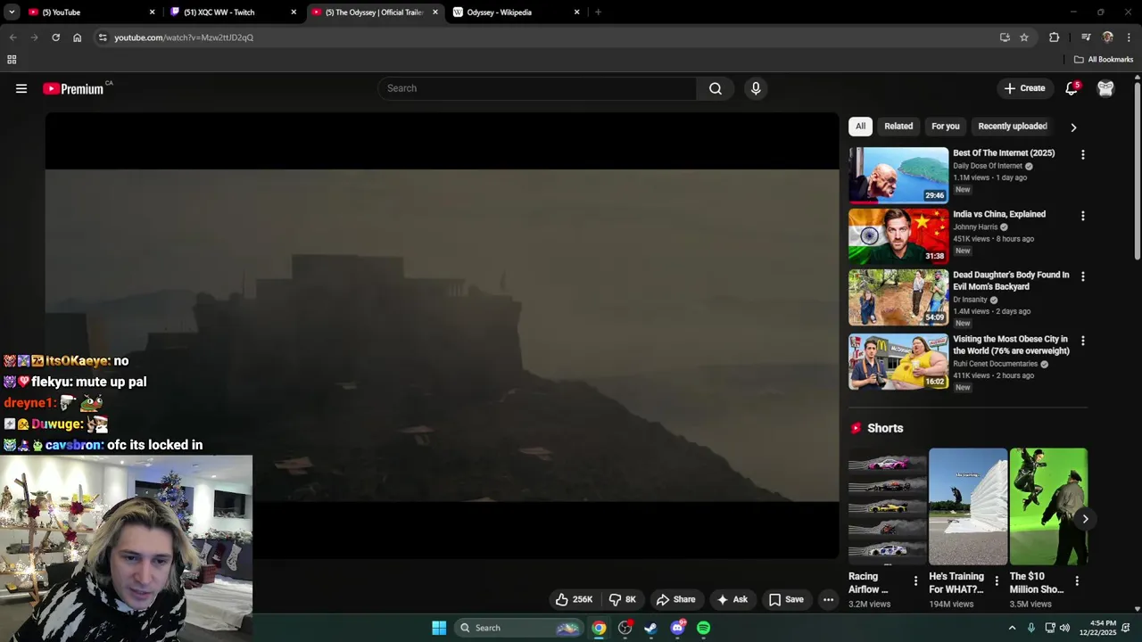Open Chrome apps grid in bookmarks bar
The image size is (1142, 642).
[x=12, y=60]
